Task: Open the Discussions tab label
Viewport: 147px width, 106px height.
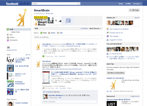Action: 14,40
